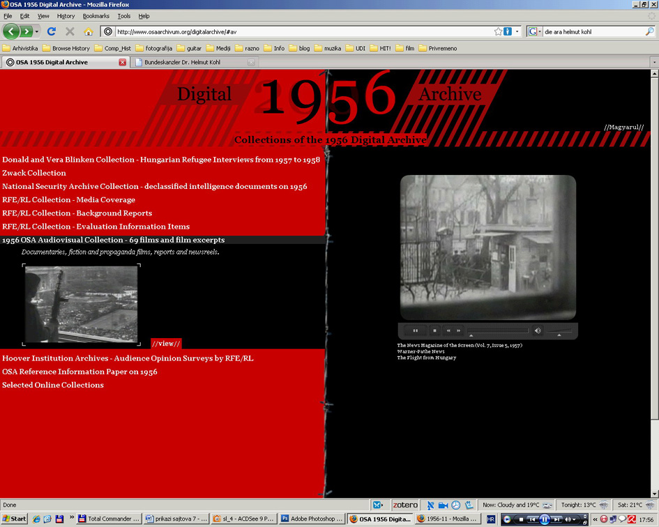
Task: Click the Zotero button in status bar
Action: [405, 505]
